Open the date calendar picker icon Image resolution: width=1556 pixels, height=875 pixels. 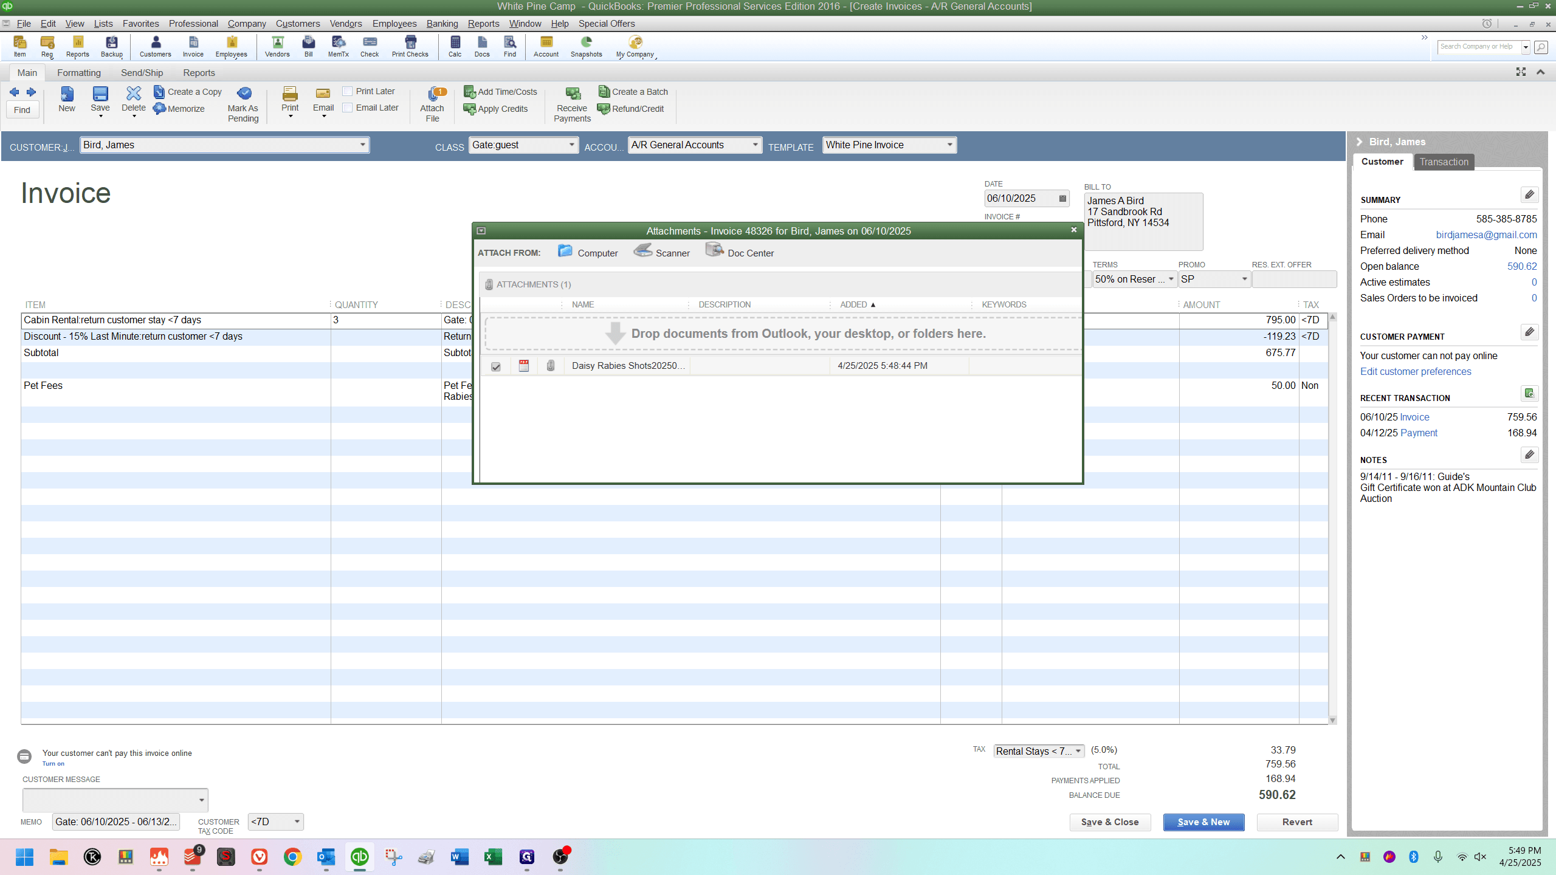(x=1062, y=199)
